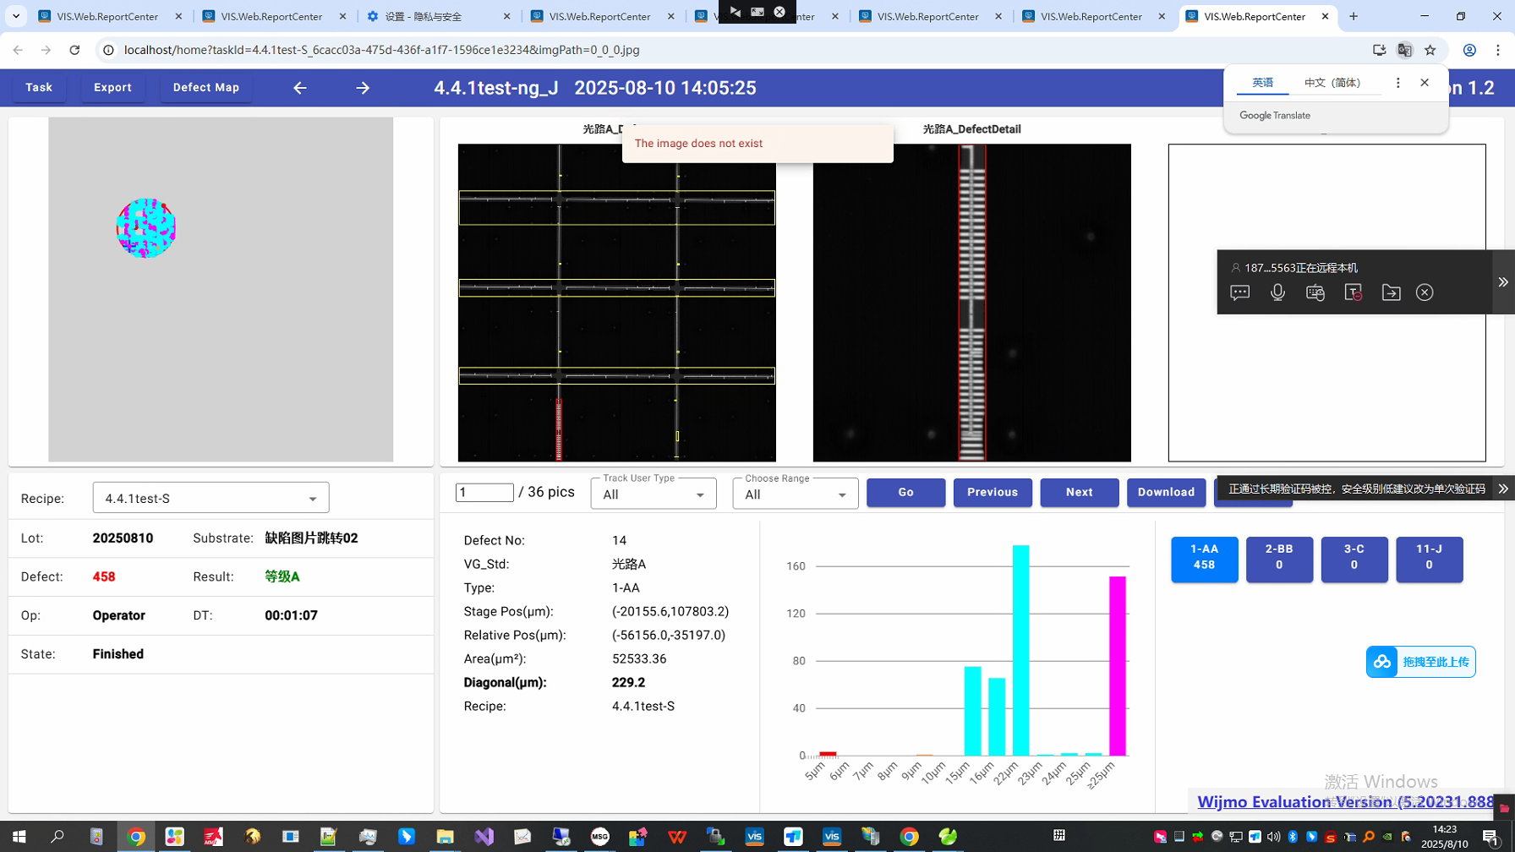Viewport: 1515px width, 852px height.
Task: Select the 1-AA 458 defect category tile
Action: pos(1204,559)
